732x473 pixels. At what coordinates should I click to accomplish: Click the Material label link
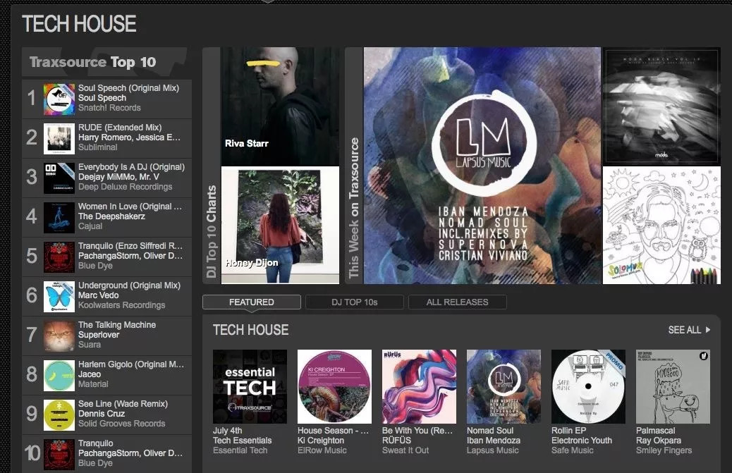click(x=93, y=384)
